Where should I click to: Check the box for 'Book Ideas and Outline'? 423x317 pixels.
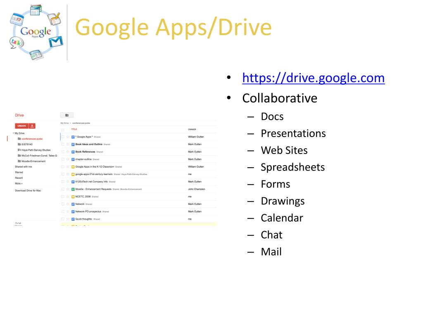[x=63, y=144]
